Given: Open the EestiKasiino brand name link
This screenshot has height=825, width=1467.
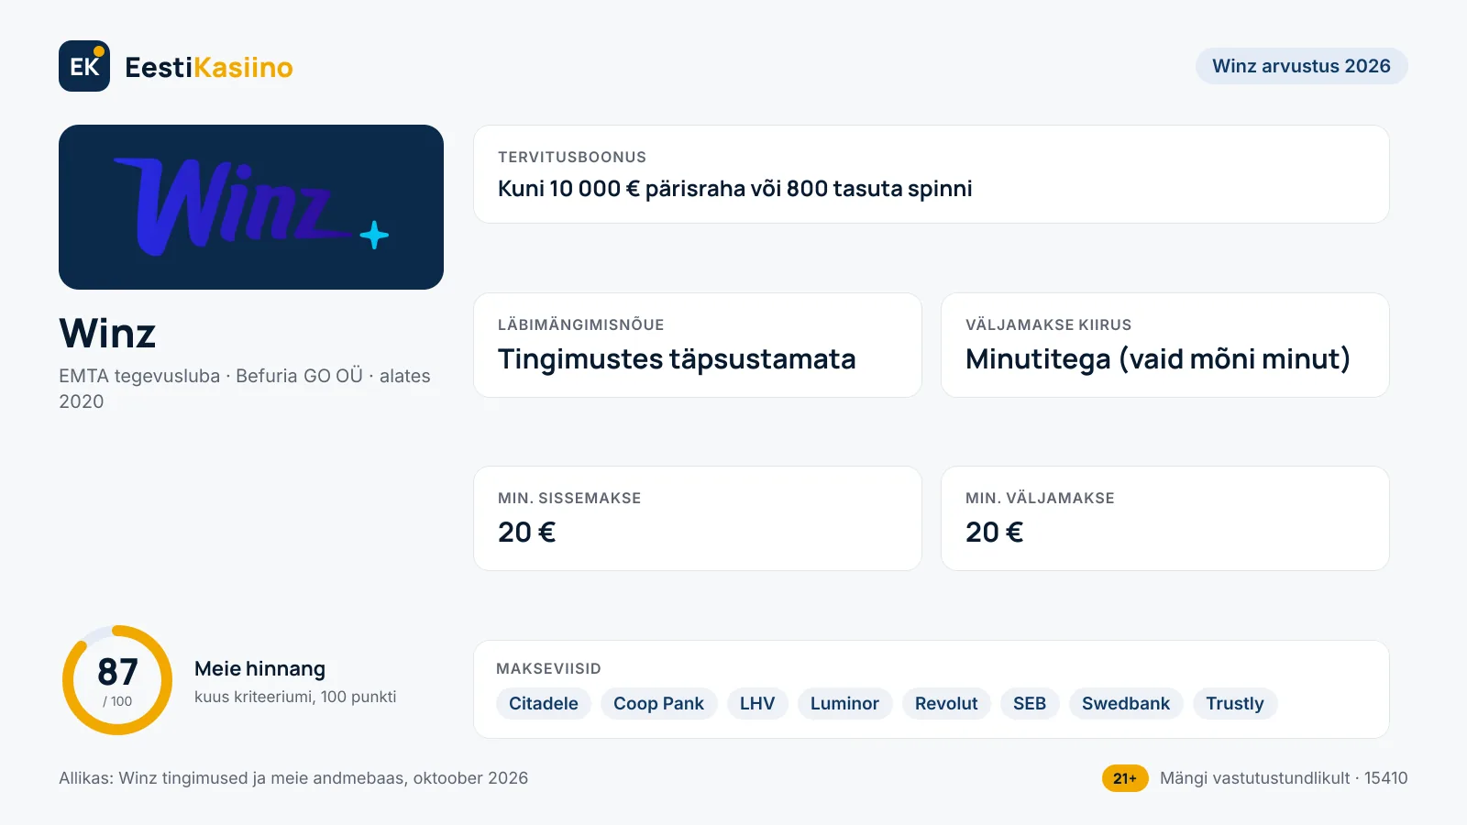Looking at the screenshot, I should click(x=209, y=67).
